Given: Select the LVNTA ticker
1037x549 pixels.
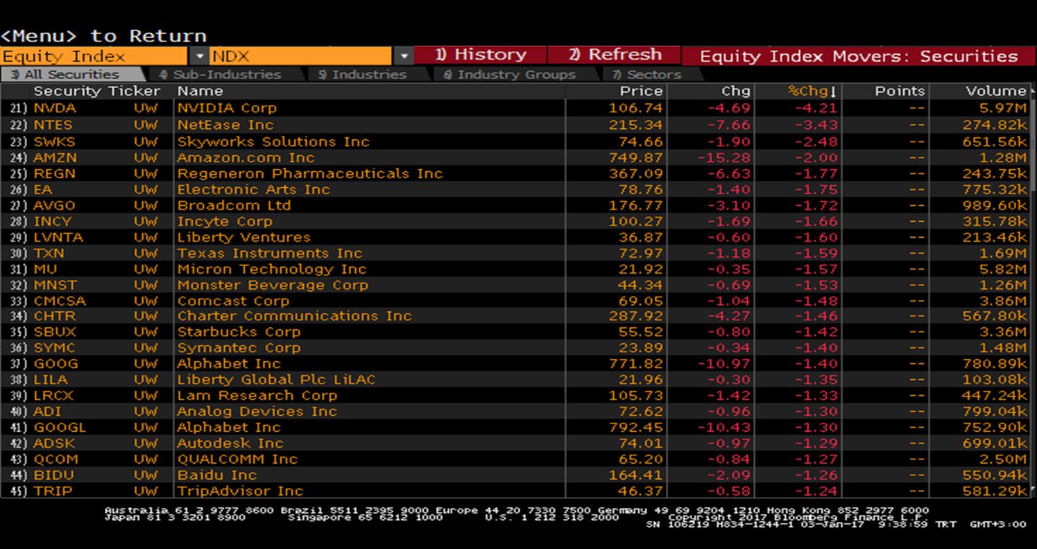Looking at the screenshot, I should point(58,237).
